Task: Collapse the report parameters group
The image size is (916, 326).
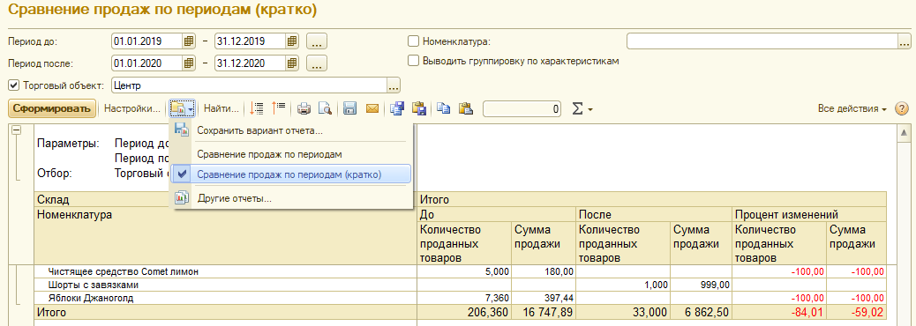Action: pos(17,130)
